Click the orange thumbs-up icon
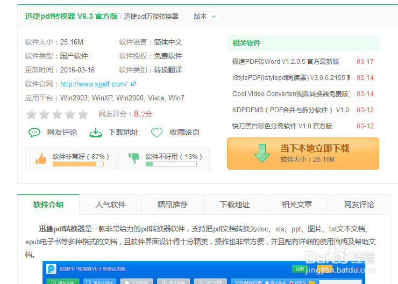398x284 pixels. (x=41, y=158)
